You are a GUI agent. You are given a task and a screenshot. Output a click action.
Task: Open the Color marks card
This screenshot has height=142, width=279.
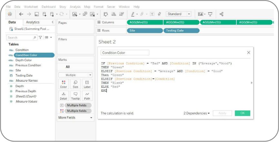tap(64, 84)
